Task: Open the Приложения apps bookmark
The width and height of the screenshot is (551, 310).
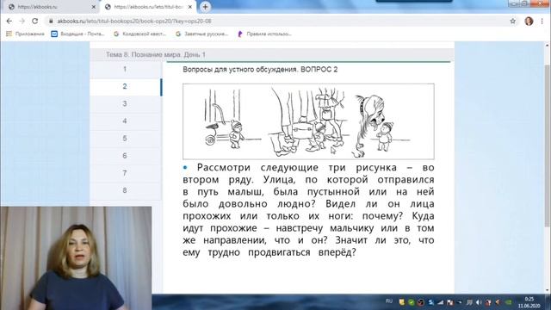Action: coord(25,34)
